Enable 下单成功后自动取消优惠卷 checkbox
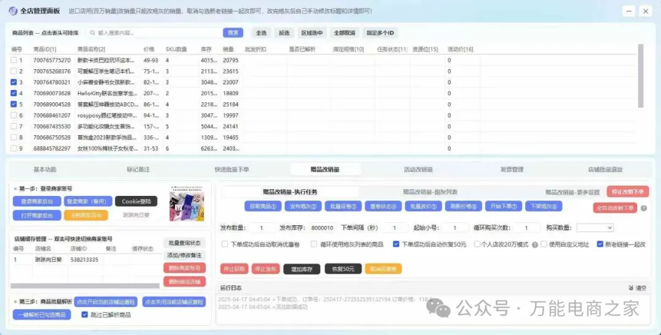The height and width of the screenshot is (335, 661). (x=224, y=244)
